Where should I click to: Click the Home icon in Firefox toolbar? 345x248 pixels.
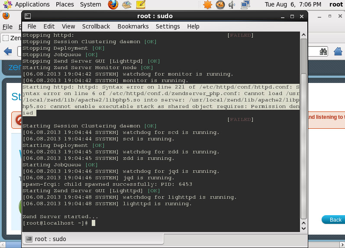click(338, 51)
